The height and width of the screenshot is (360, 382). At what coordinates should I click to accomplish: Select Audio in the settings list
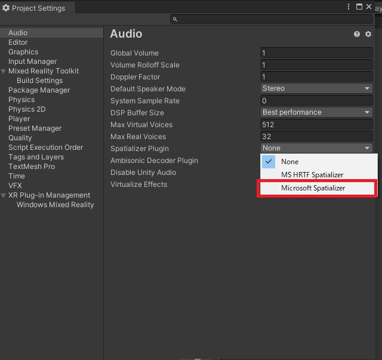click(x=51, y=33)
